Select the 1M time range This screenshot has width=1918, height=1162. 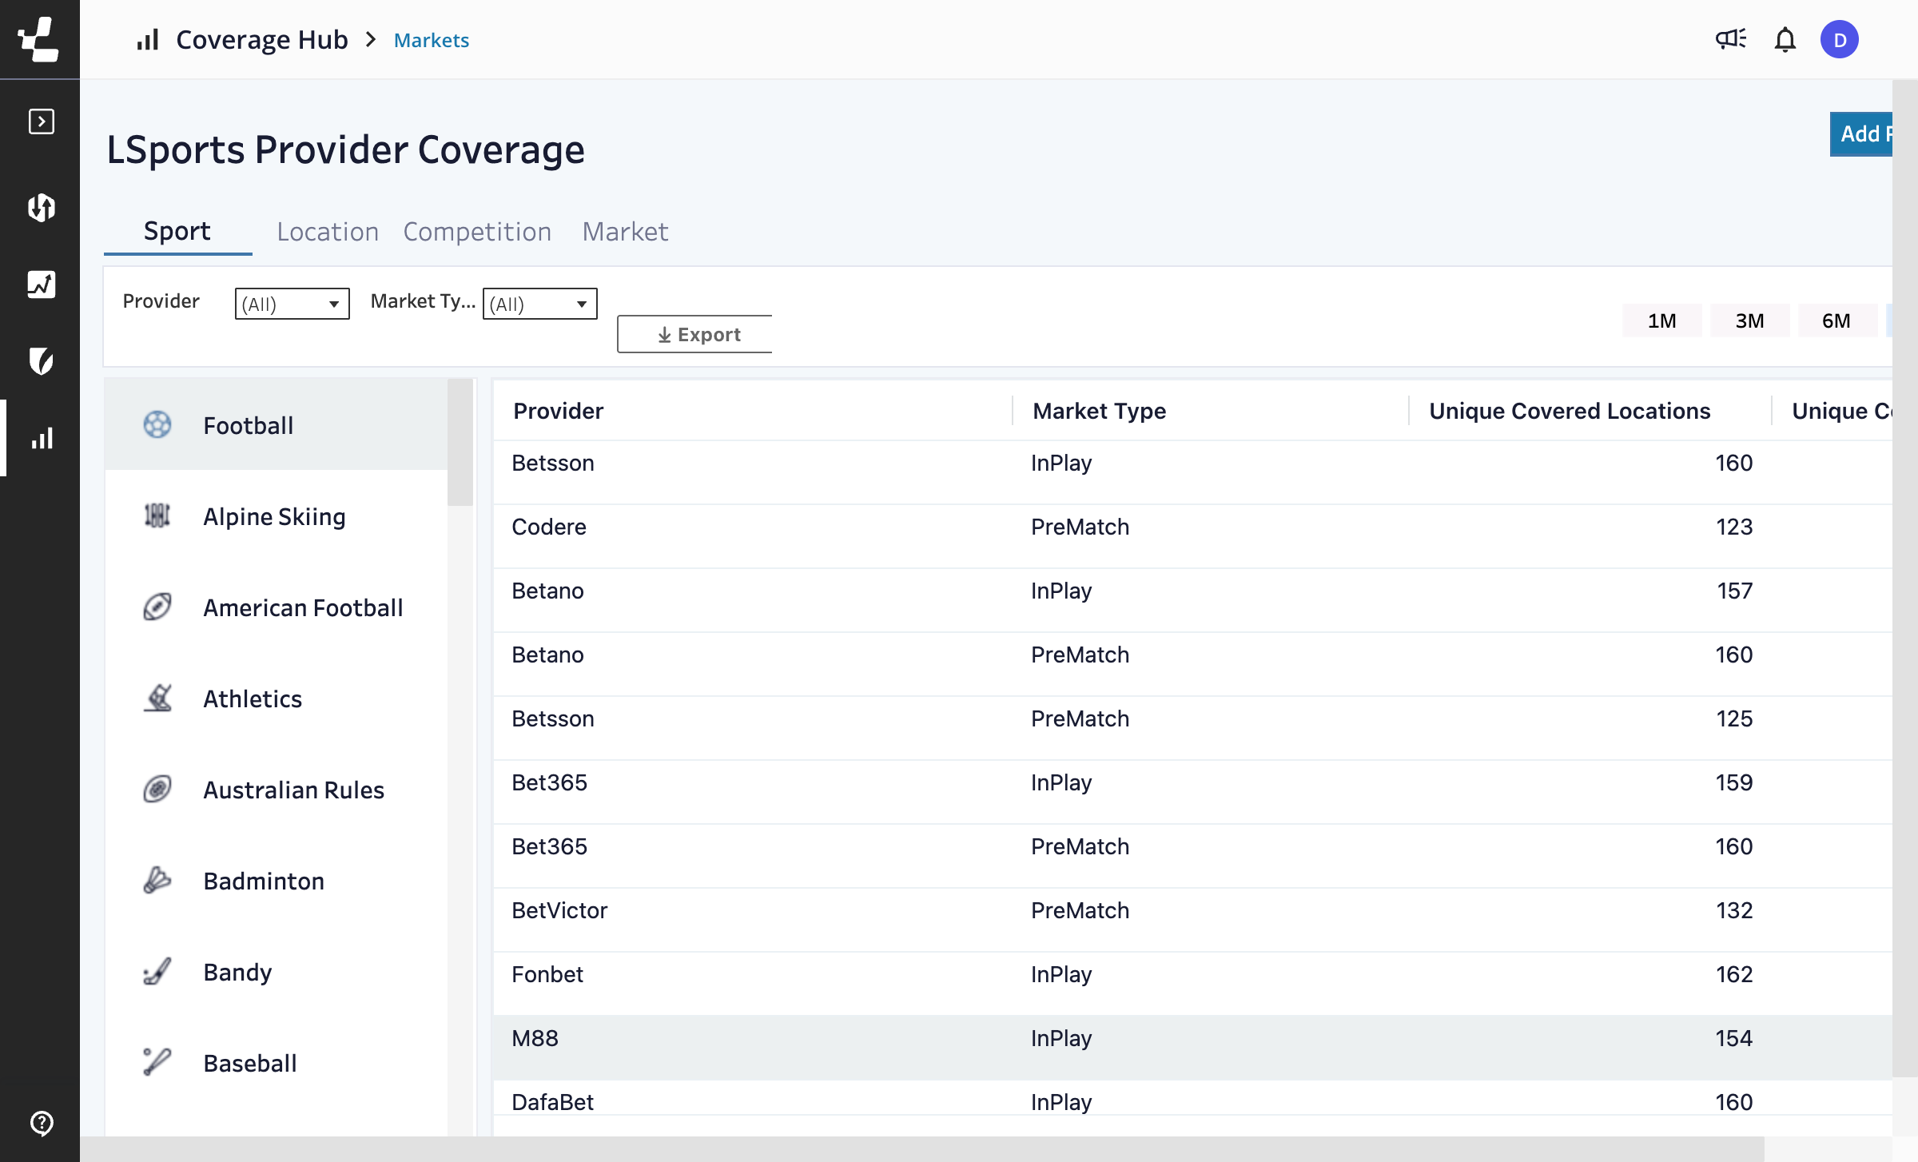point(1661,320)
